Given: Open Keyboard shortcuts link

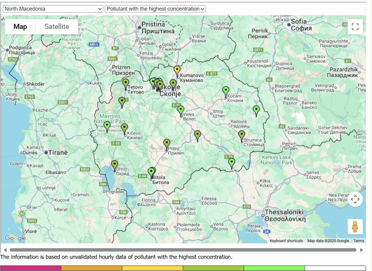Looking at the screenshot, I should (286, 241).
